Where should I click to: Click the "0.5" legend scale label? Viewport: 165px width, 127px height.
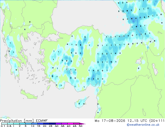[x=9, y=126]
